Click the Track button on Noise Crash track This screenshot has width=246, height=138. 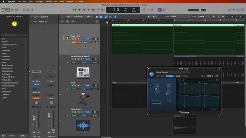click(x=87, y=112)
